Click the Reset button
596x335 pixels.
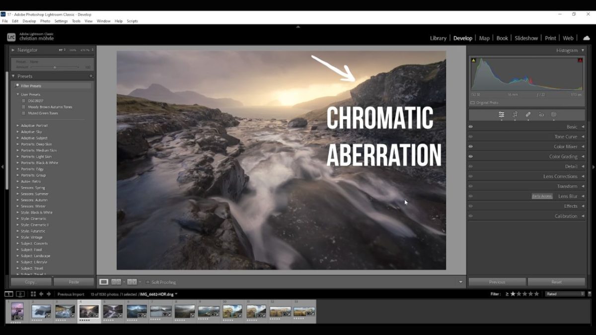tap(556, 281)
